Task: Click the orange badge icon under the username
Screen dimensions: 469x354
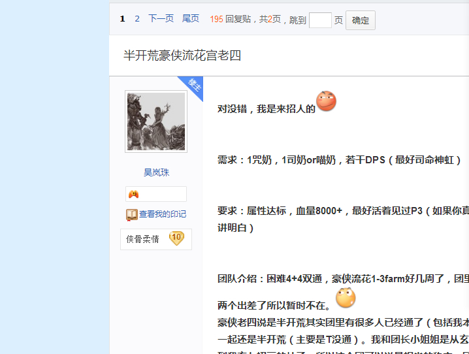Action: point(133,194)
